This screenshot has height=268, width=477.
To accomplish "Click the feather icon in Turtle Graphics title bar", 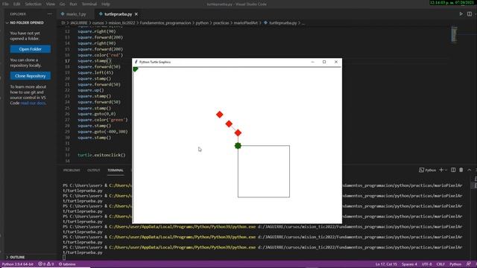I will pyautogui.click(x=136, y=62).
